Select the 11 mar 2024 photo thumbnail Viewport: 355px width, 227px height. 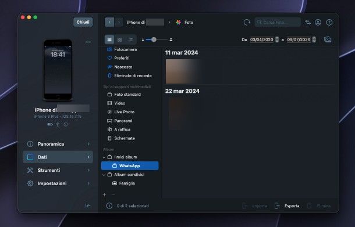click(x=184, y=71)
